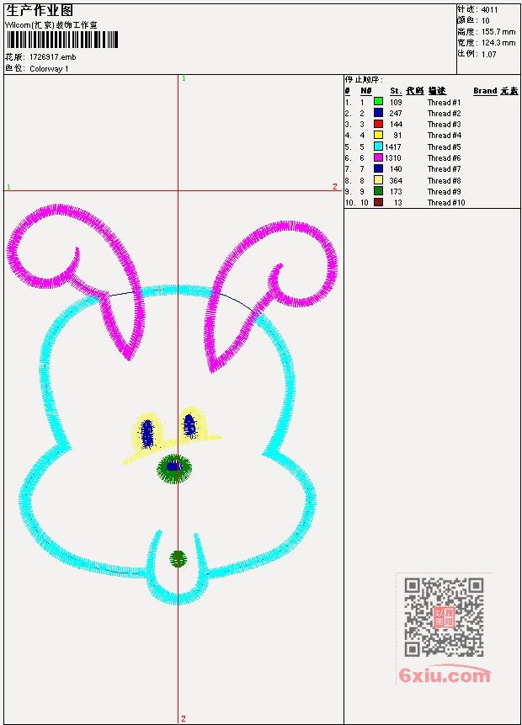
Task: Select the 'Thread #5' description text
Action: [444, 147]
